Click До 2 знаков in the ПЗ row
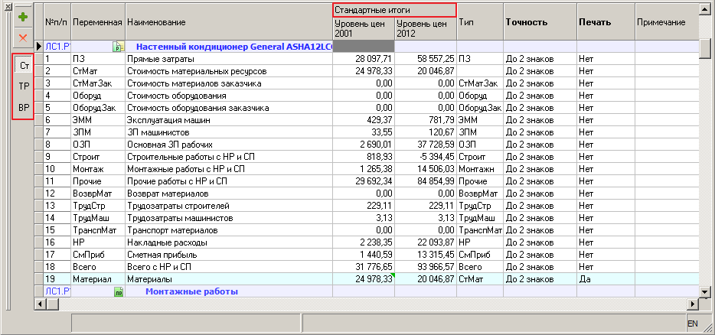The width and height of the screenshot is (715, 335). (540, 59)
